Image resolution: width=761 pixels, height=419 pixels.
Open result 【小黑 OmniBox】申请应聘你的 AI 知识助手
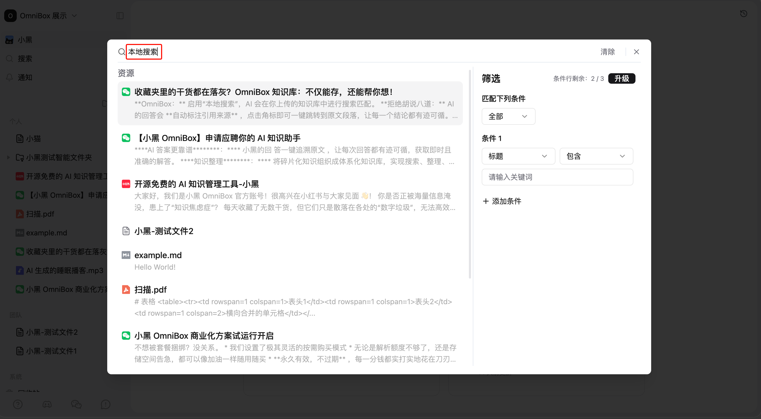tap(290, 149)
